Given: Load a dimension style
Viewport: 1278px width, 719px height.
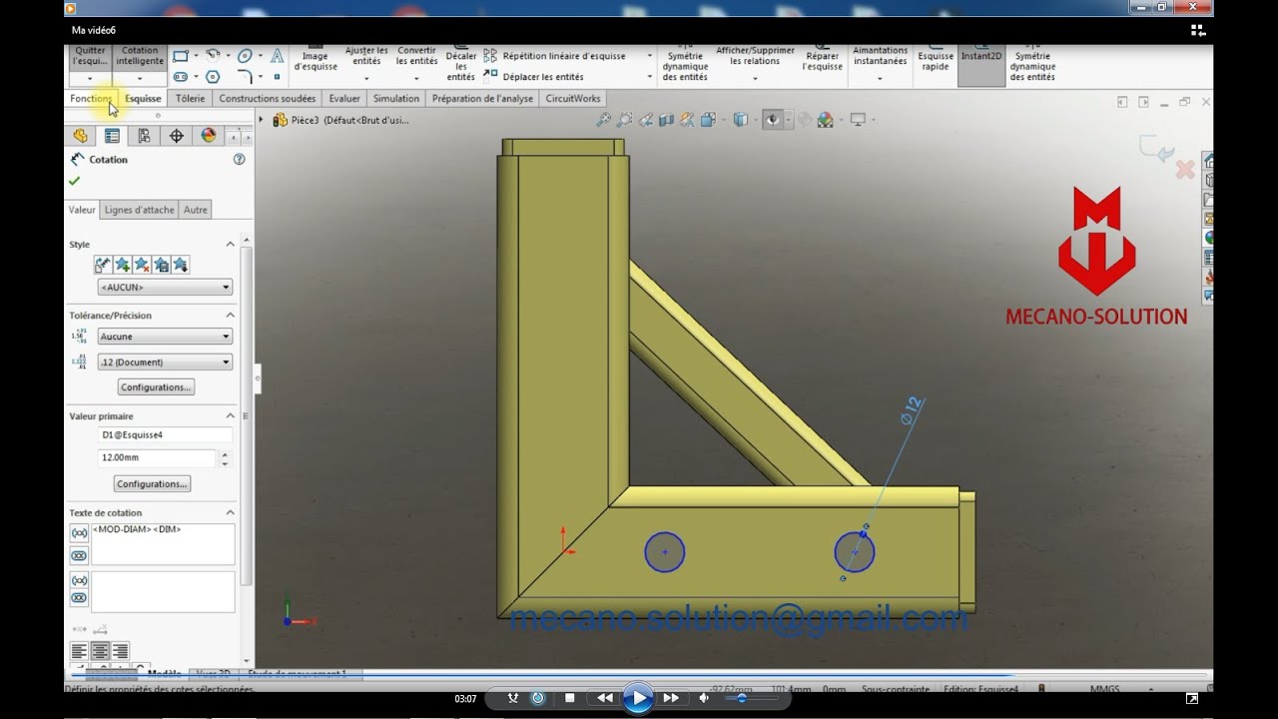Looking at the screenshot, I should (180, 265).
